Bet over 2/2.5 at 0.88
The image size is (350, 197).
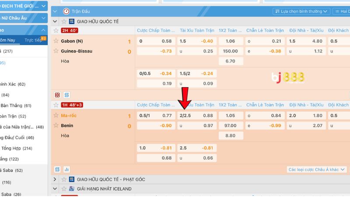point(197,116)
